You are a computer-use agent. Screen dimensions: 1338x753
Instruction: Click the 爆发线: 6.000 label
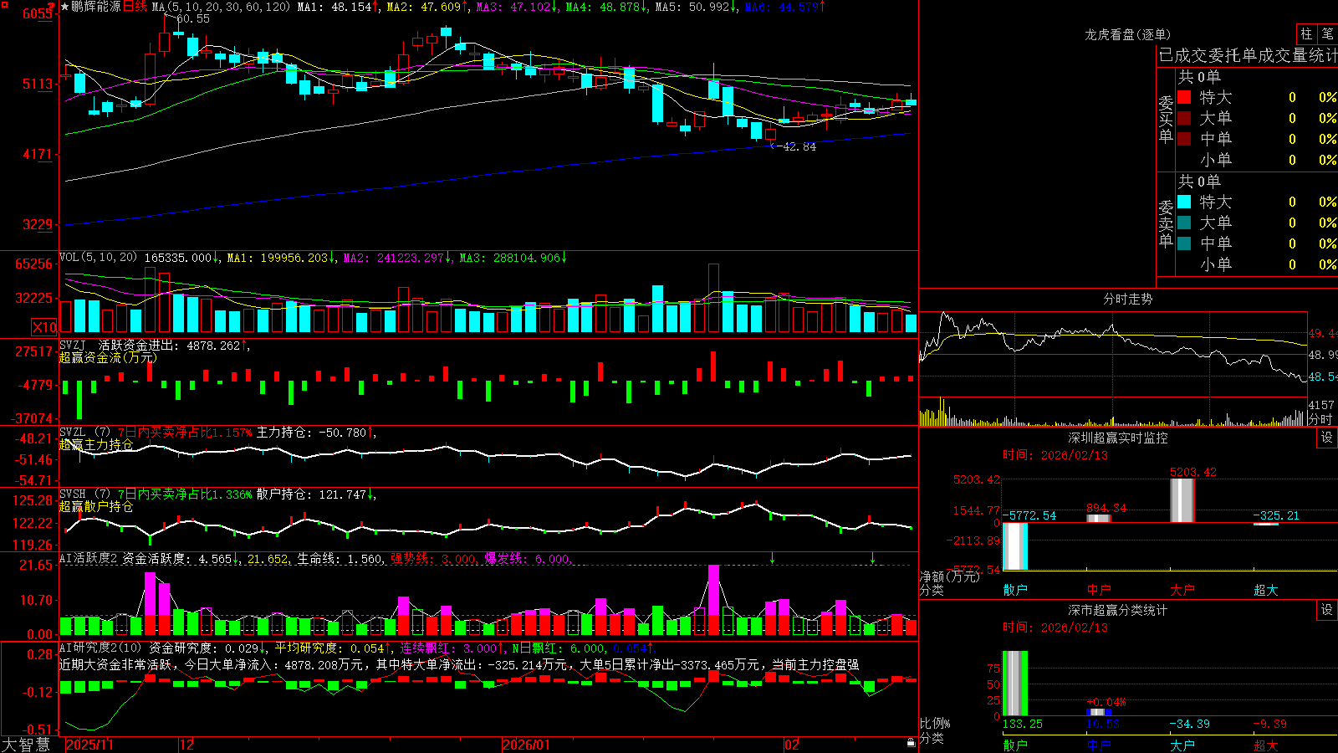click(x=528, y=558)
